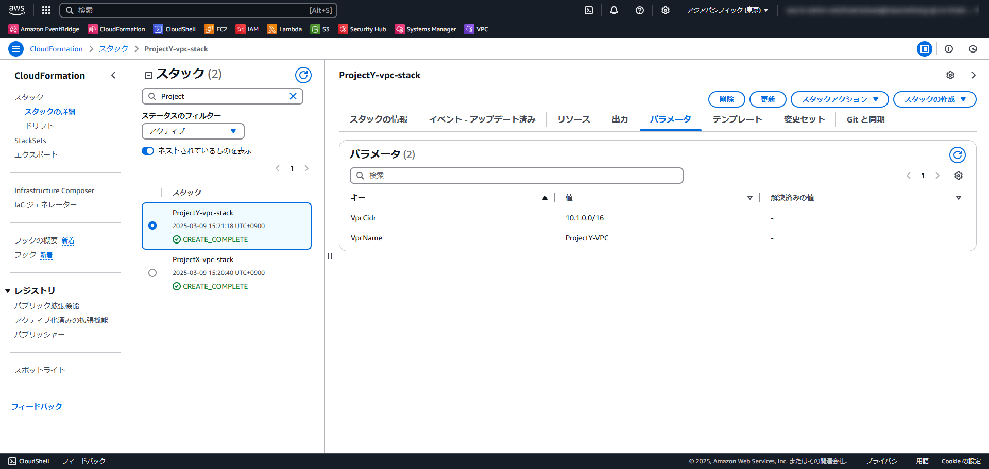This screenshot has height=469, width=989.
Task: Open CloudShell from the footer bar
Action: (29, 461)
